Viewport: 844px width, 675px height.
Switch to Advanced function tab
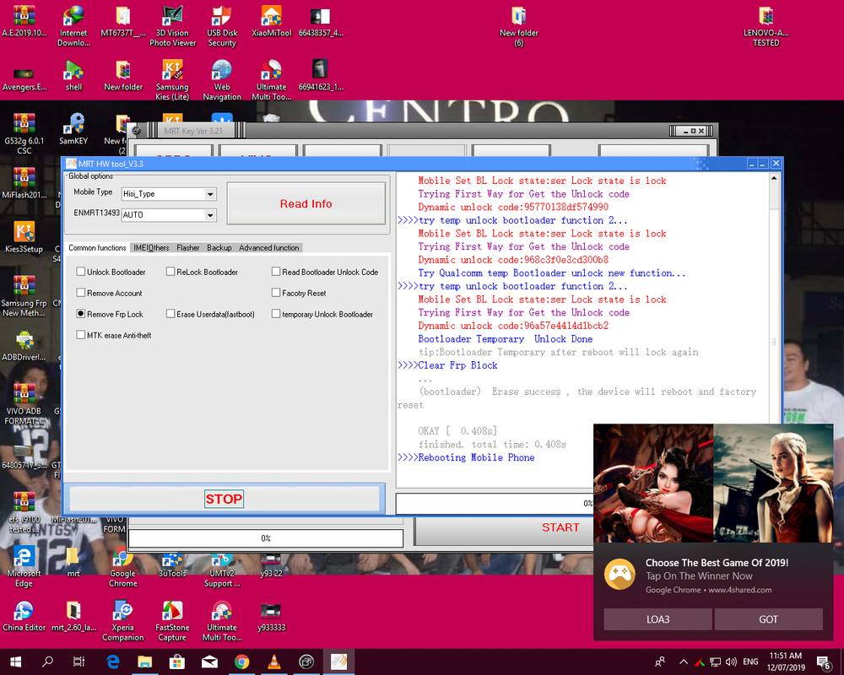coord(269,247)
